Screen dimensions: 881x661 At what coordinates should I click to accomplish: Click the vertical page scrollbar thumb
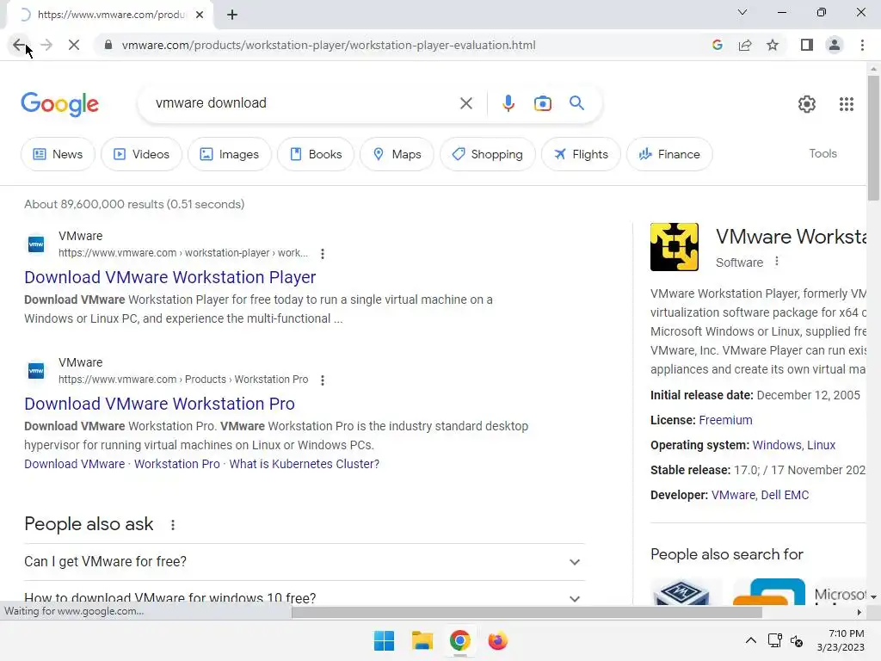[x=873, y=138]
